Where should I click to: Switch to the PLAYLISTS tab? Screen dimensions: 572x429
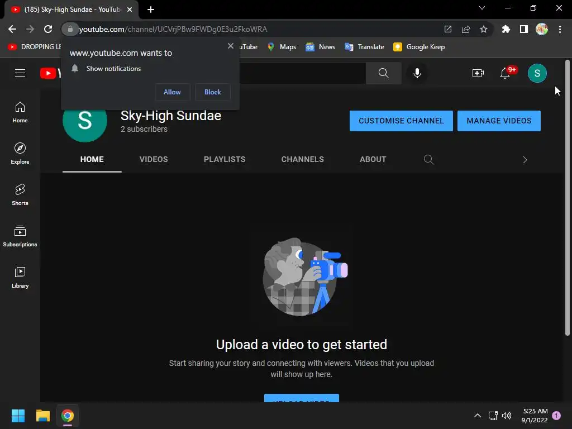coord(225,159)
